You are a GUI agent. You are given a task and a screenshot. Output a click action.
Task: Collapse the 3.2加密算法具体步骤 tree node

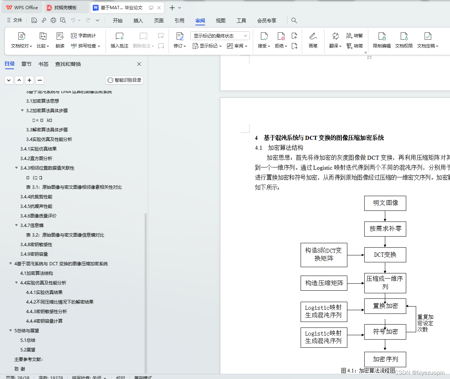[22, 110]
